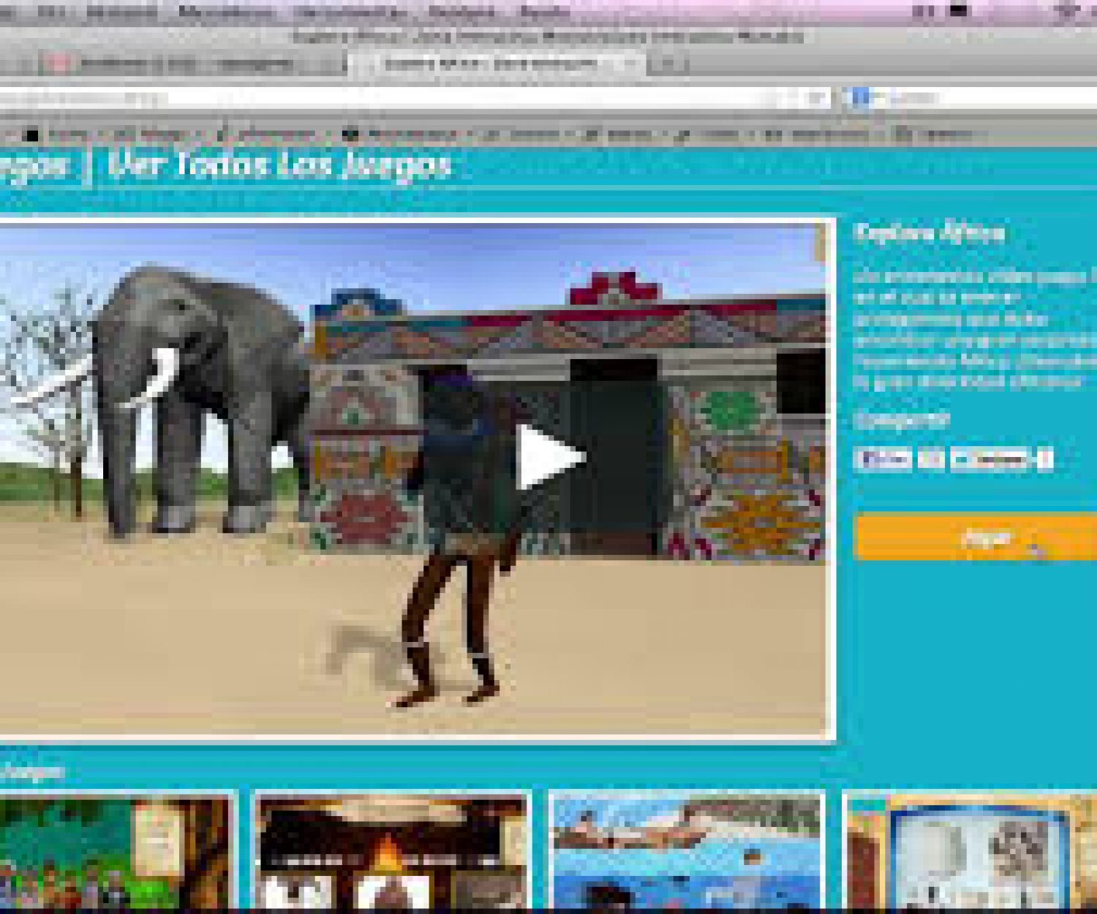Click the Facebook like button
This screenshot has height=914, width=1097.
click(884, 459)
